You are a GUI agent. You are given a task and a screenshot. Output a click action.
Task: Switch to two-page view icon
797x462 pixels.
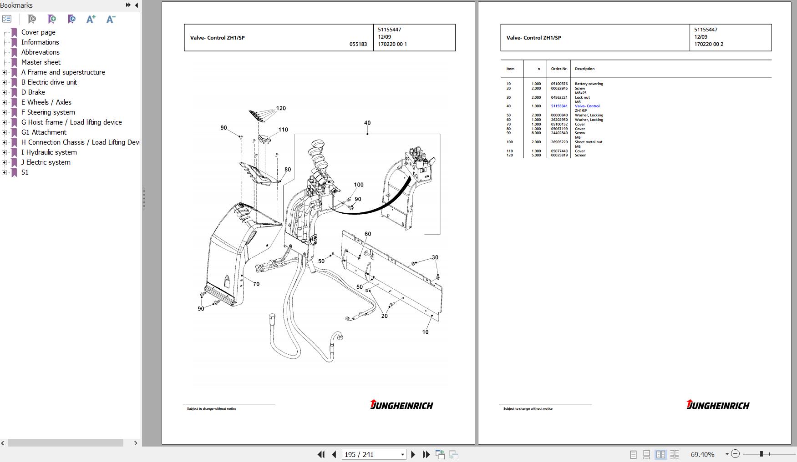pyautogui.click(x=661, y=454)
